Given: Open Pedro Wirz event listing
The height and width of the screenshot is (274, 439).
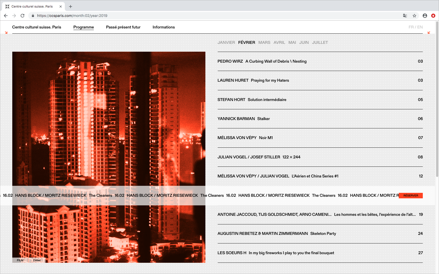Looking at the screenshot, I should pos(262,61).
